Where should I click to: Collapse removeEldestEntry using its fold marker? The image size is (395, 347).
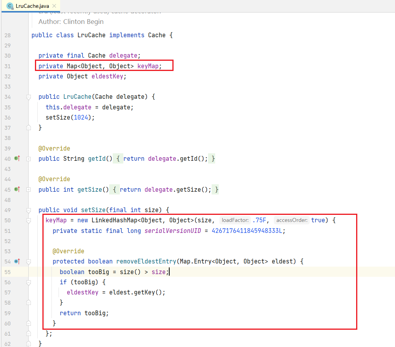click(28, 261)
